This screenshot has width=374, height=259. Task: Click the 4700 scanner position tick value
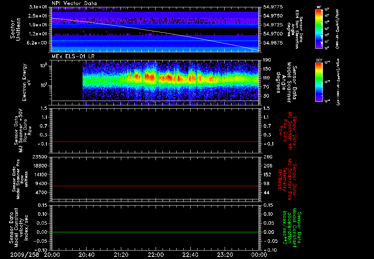pyautogui.click(x=41, y=192)
